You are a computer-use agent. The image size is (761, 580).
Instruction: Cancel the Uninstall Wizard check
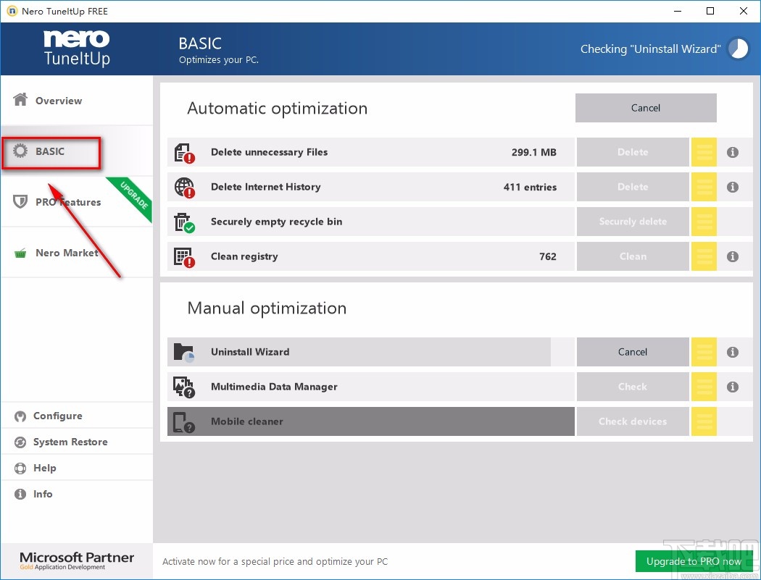pos(632,352)
